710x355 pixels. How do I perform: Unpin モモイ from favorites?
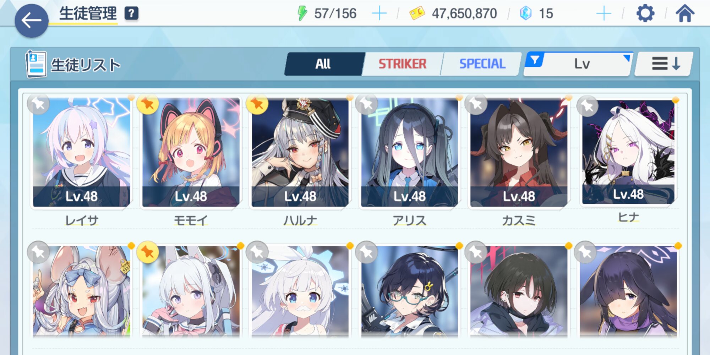tap(147, 104)
